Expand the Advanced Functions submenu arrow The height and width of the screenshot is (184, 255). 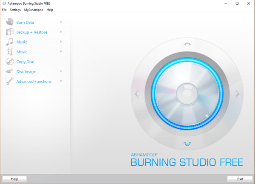61,81
